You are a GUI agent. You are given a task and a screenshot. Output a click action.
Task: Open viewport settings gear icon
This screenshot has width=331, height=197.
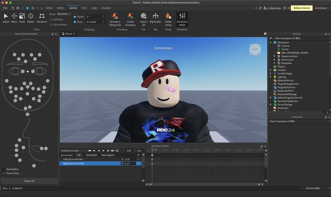265,34
